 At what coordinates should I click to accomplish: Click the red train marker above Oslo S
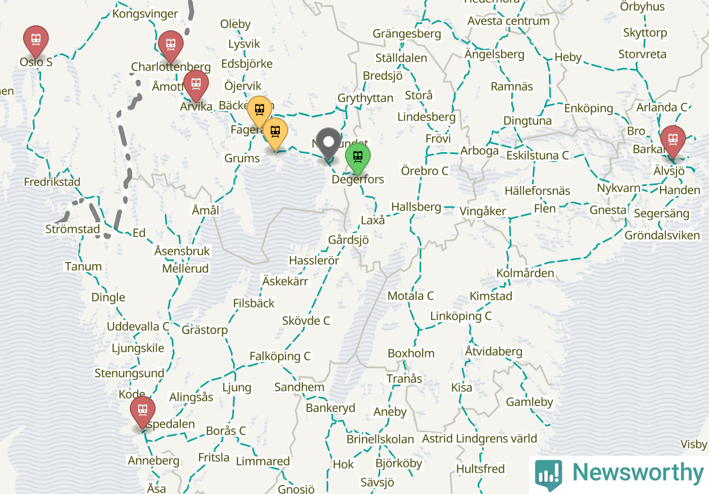(x=36, y=40)
